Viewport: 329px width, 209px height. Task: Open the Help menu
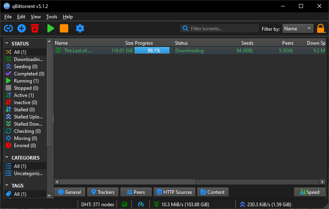(68, 17)
